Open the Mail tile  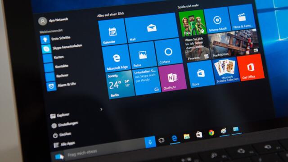pyautogui.click(x=151, y=28)
